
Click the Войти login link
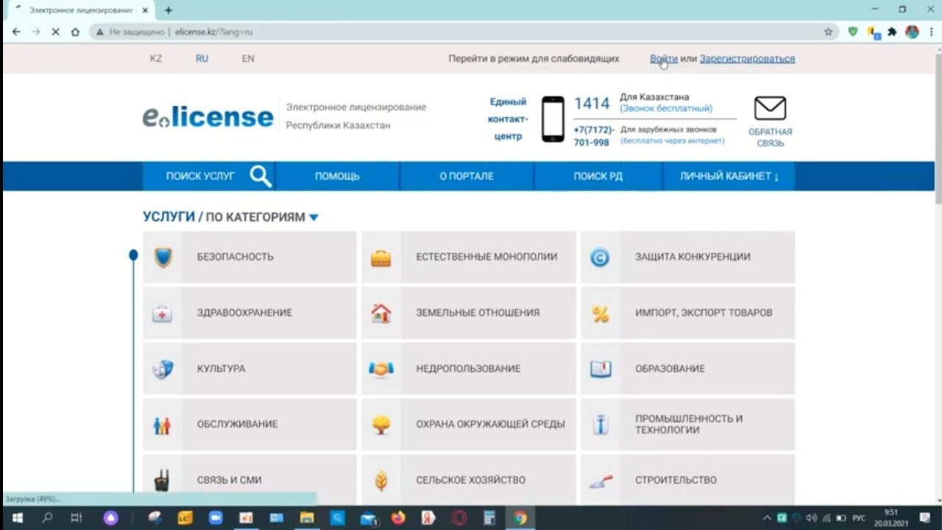(x=663, y=59)
